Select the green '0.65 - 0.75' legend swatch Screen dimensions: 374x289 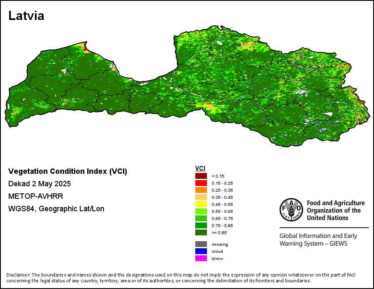click(201, 218)
